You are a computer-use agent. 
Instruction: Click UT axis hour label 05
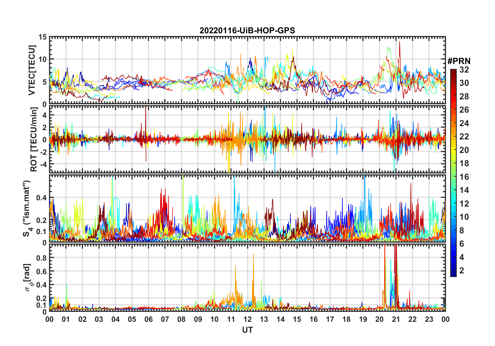click(x=132, y=319)
